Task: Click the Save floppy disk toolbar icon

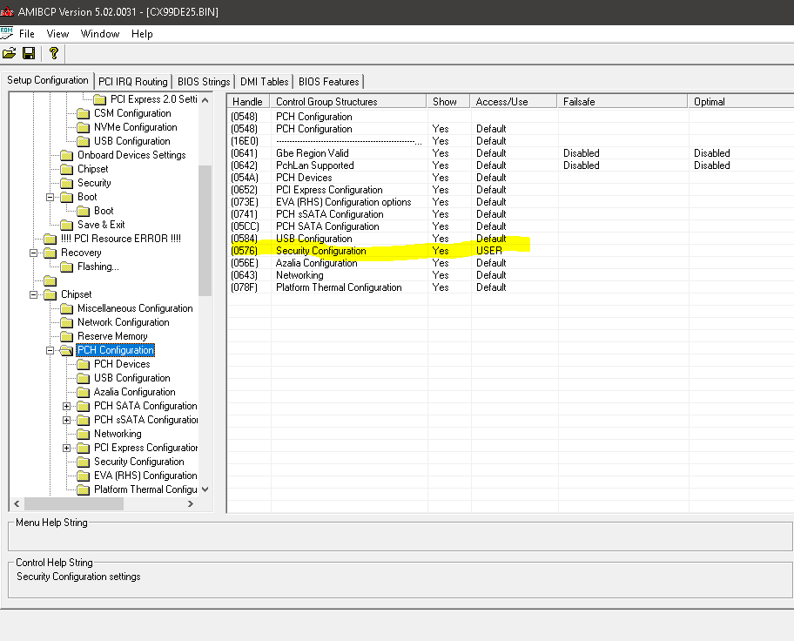Action: pos(29,53)
